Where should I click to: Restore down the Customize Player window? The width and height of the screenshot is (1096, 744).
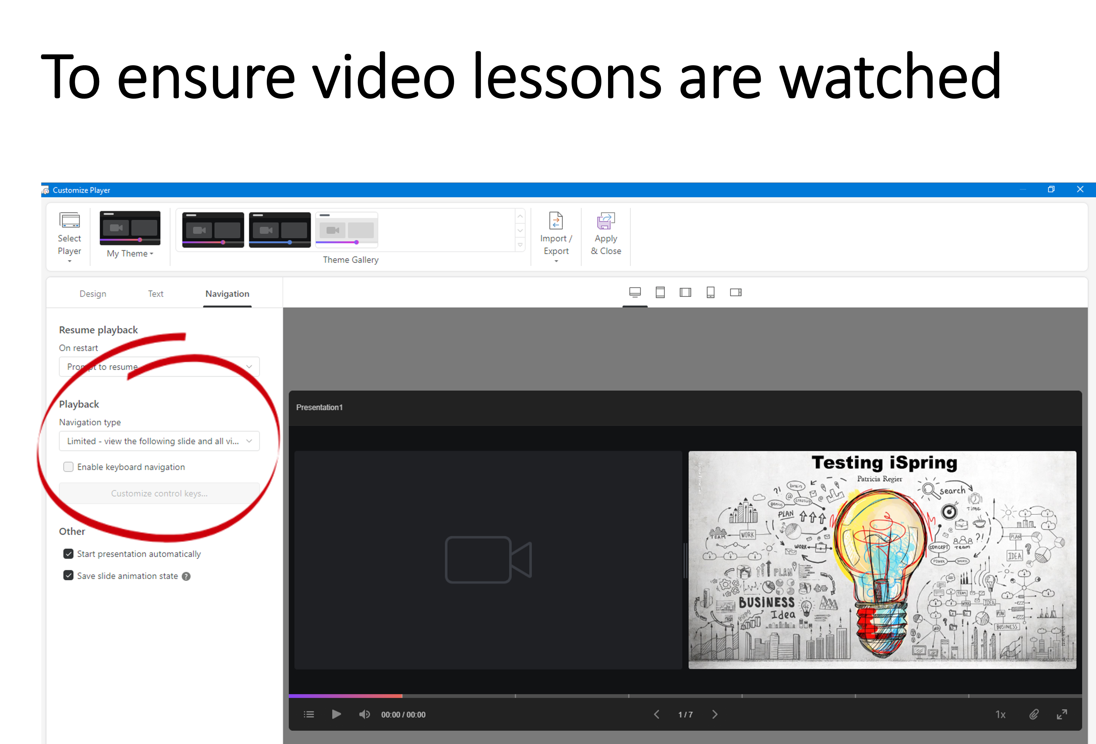coord(1051,189)
